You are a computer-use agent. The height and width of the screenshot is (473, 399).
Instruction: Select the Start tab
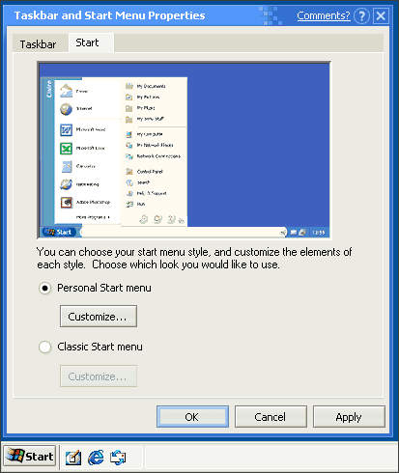tap(87, 42)
